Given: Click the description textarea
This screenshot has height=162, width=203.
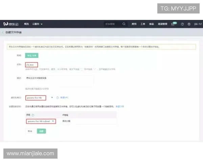Looking at the screenshot, I should pyautogui.click(x=60, y=81).
